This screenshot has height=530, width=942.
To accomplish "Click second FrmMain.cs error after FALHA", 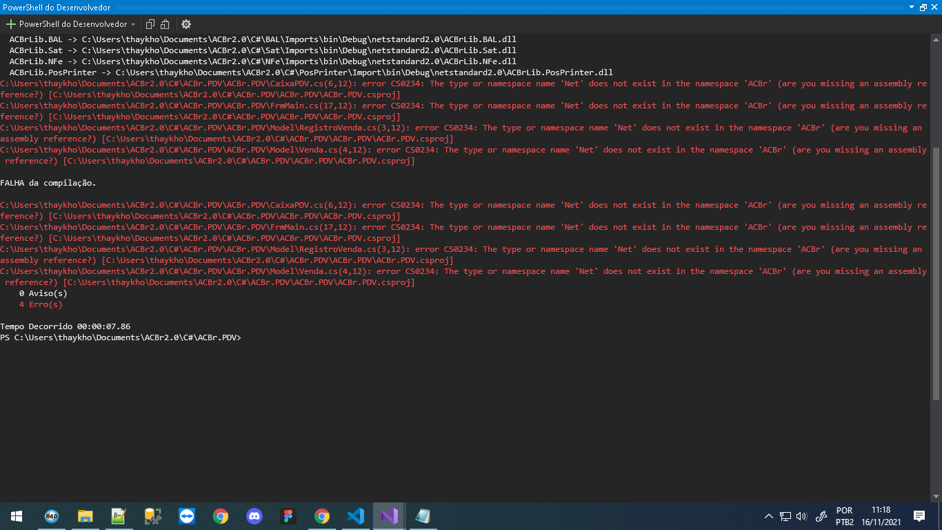I will click(x=463, y=233).
